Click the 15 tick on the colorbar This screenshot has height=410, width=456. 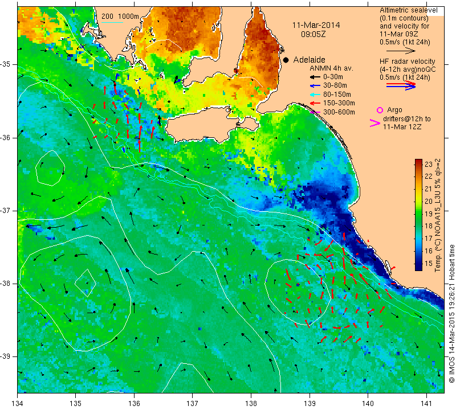429,264
